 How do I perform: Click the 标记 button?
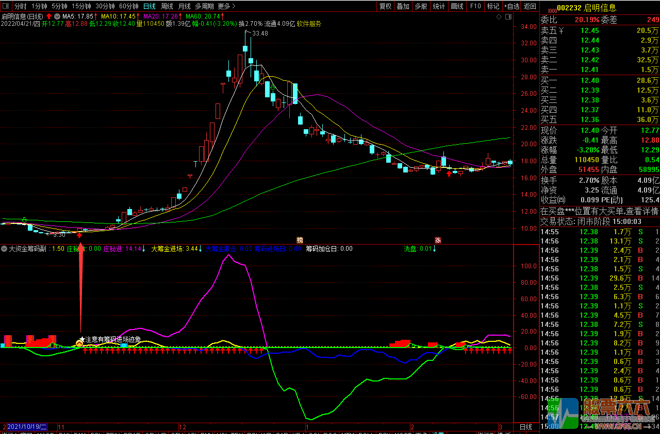[x=493, y=6]
